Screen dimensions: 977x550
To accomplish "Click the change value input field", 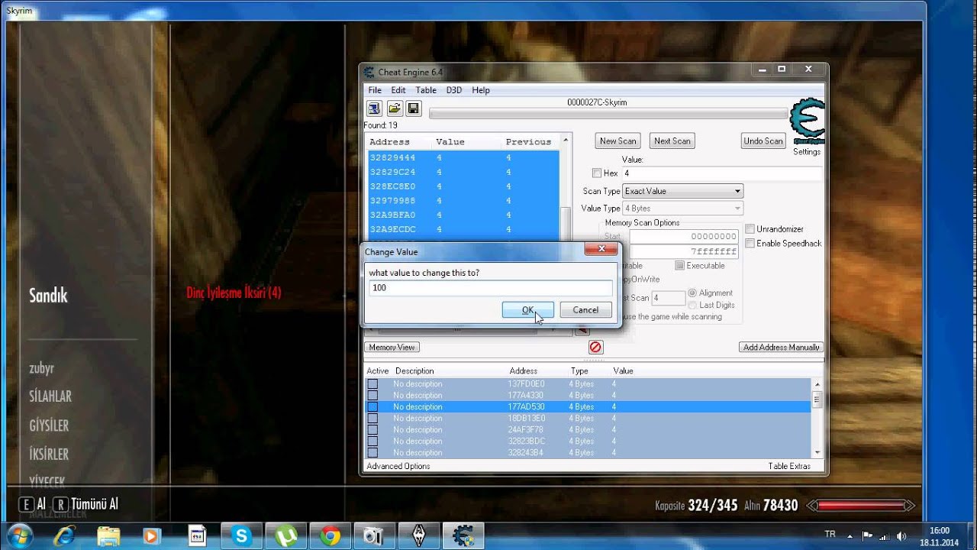I will (x=490, y=288).
